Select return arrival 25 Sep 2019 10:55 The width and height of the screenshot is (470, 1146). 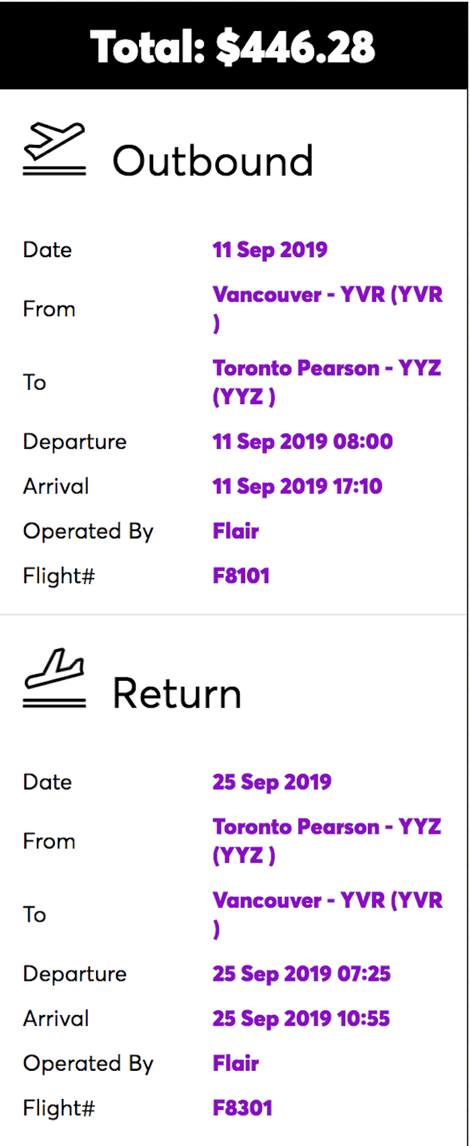301,1018
